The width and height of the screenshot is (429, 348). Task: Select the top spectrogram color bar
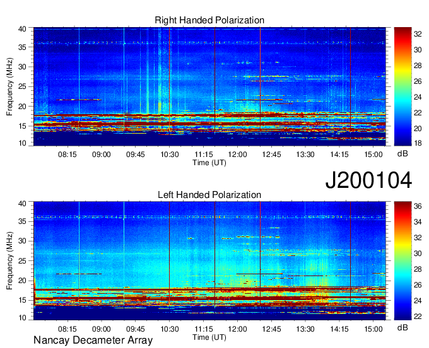tap(403, 86)
